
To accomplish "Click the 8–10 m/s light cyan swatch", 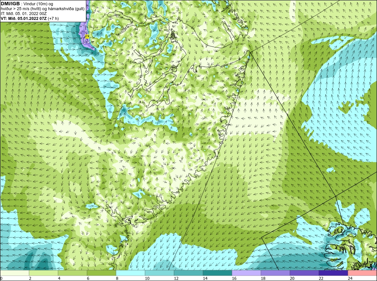I will click(x=130, y=273).
